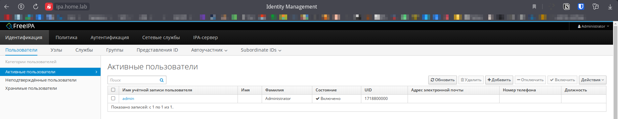Reload the page with the refresh icon
Screen dimensions: 618x119
(36, 7)
